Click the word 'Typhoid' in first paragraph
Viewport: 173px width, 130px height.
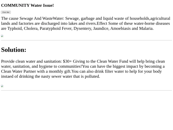click(x=15, y=29)
